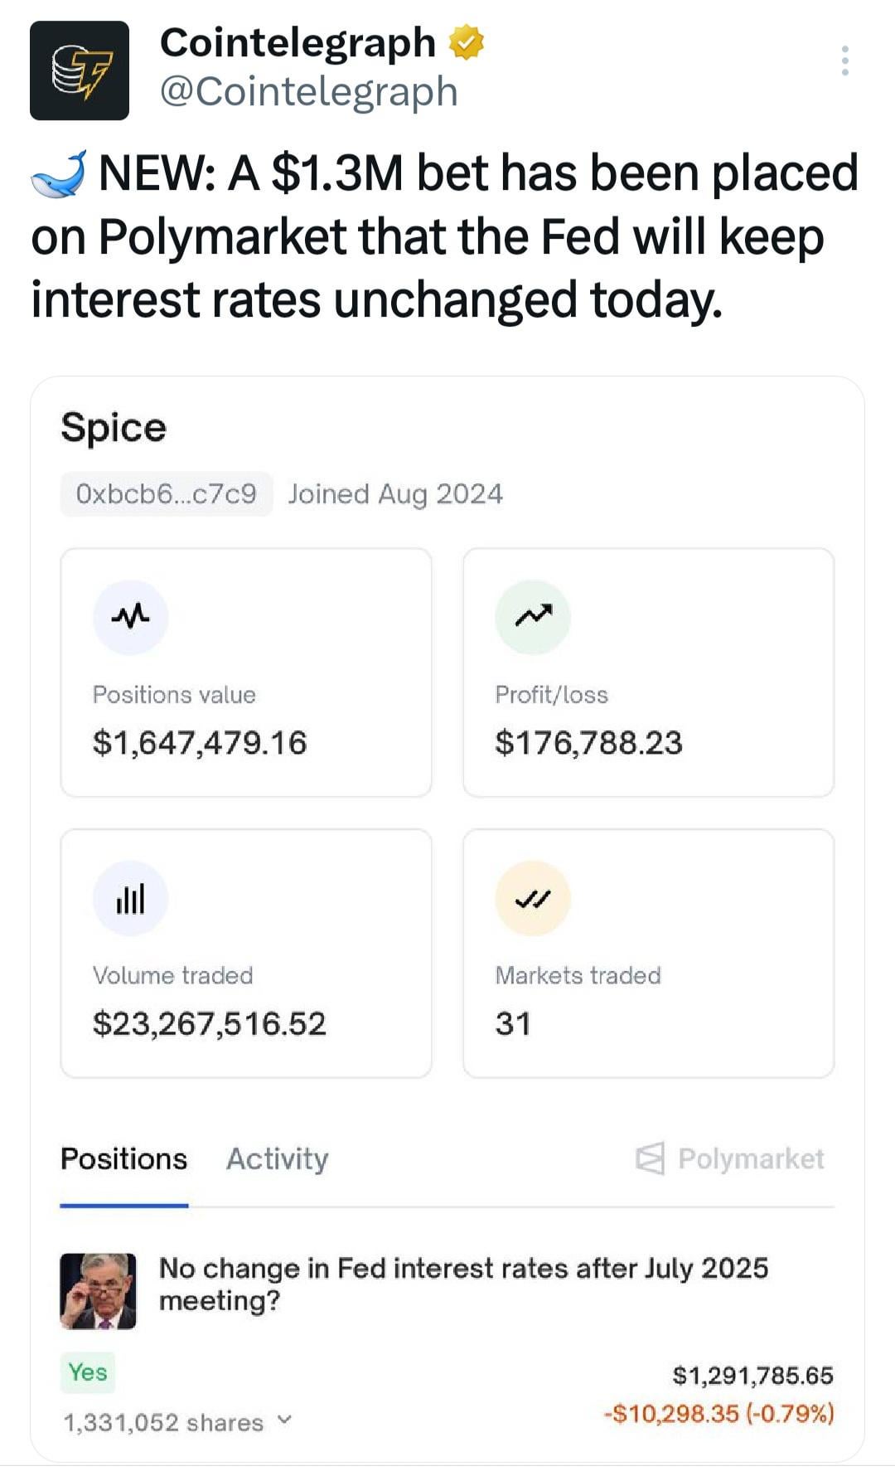Click the Cointelegraph display name
Screen dimensions: 895x1476
(x=298, y=43)
